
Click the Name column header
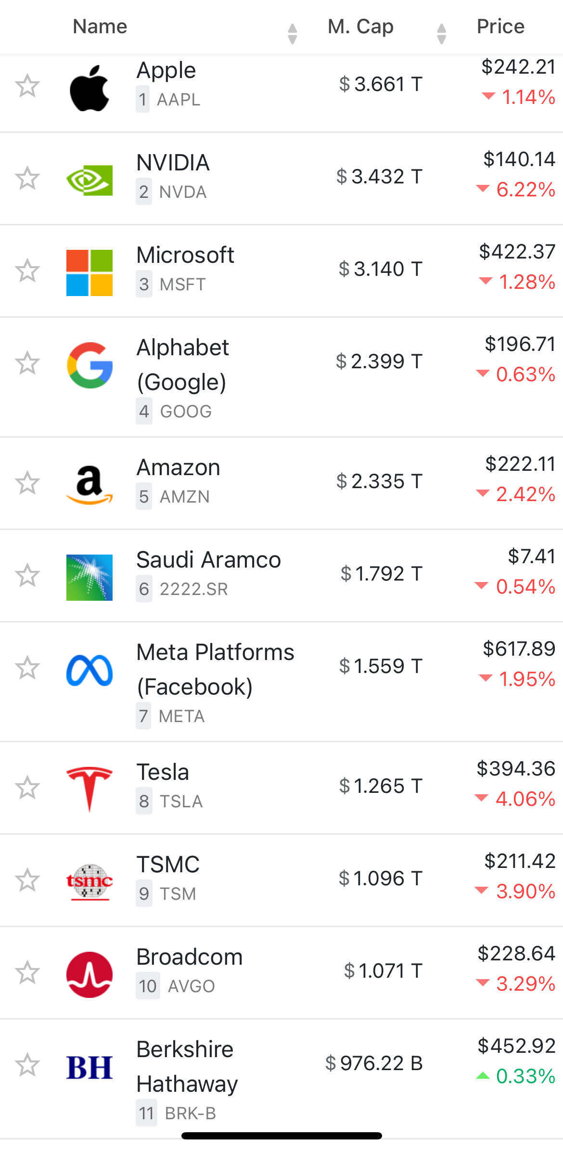[100, 26]
